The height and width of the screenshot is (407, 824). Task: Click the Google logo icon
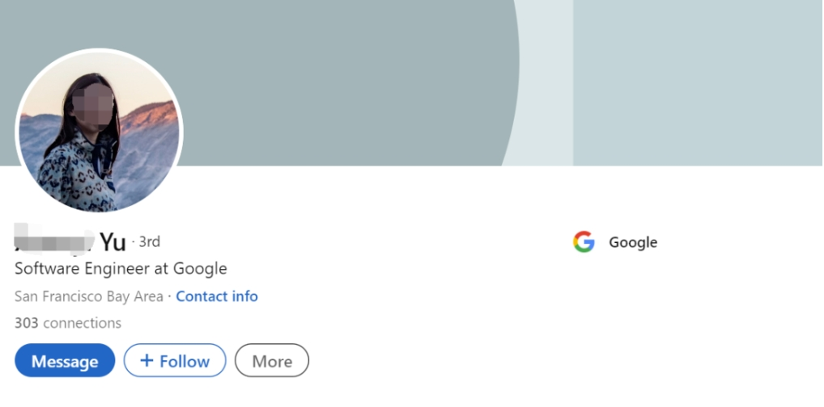(x=584, y=242)
